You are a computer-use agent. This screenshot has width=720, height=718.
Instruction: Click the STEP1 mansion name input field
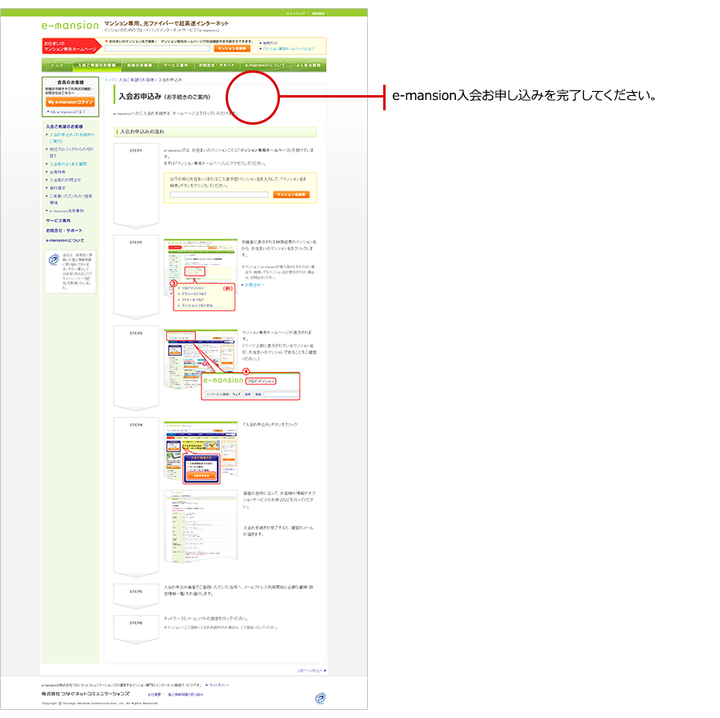[218, 194]
